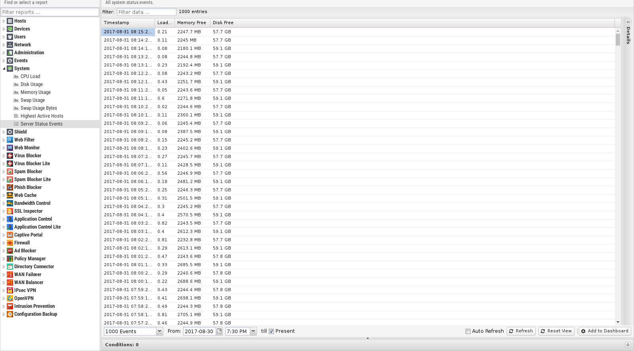Click the Firewall icon in sidebar
The width and height of the screenshot is (634, 351).
click(10, 243)
